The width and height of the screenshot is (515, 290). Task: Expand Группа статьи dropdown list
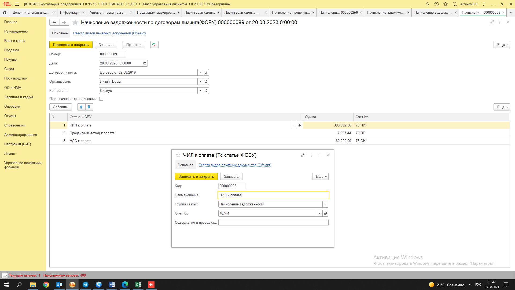[325, 204]
